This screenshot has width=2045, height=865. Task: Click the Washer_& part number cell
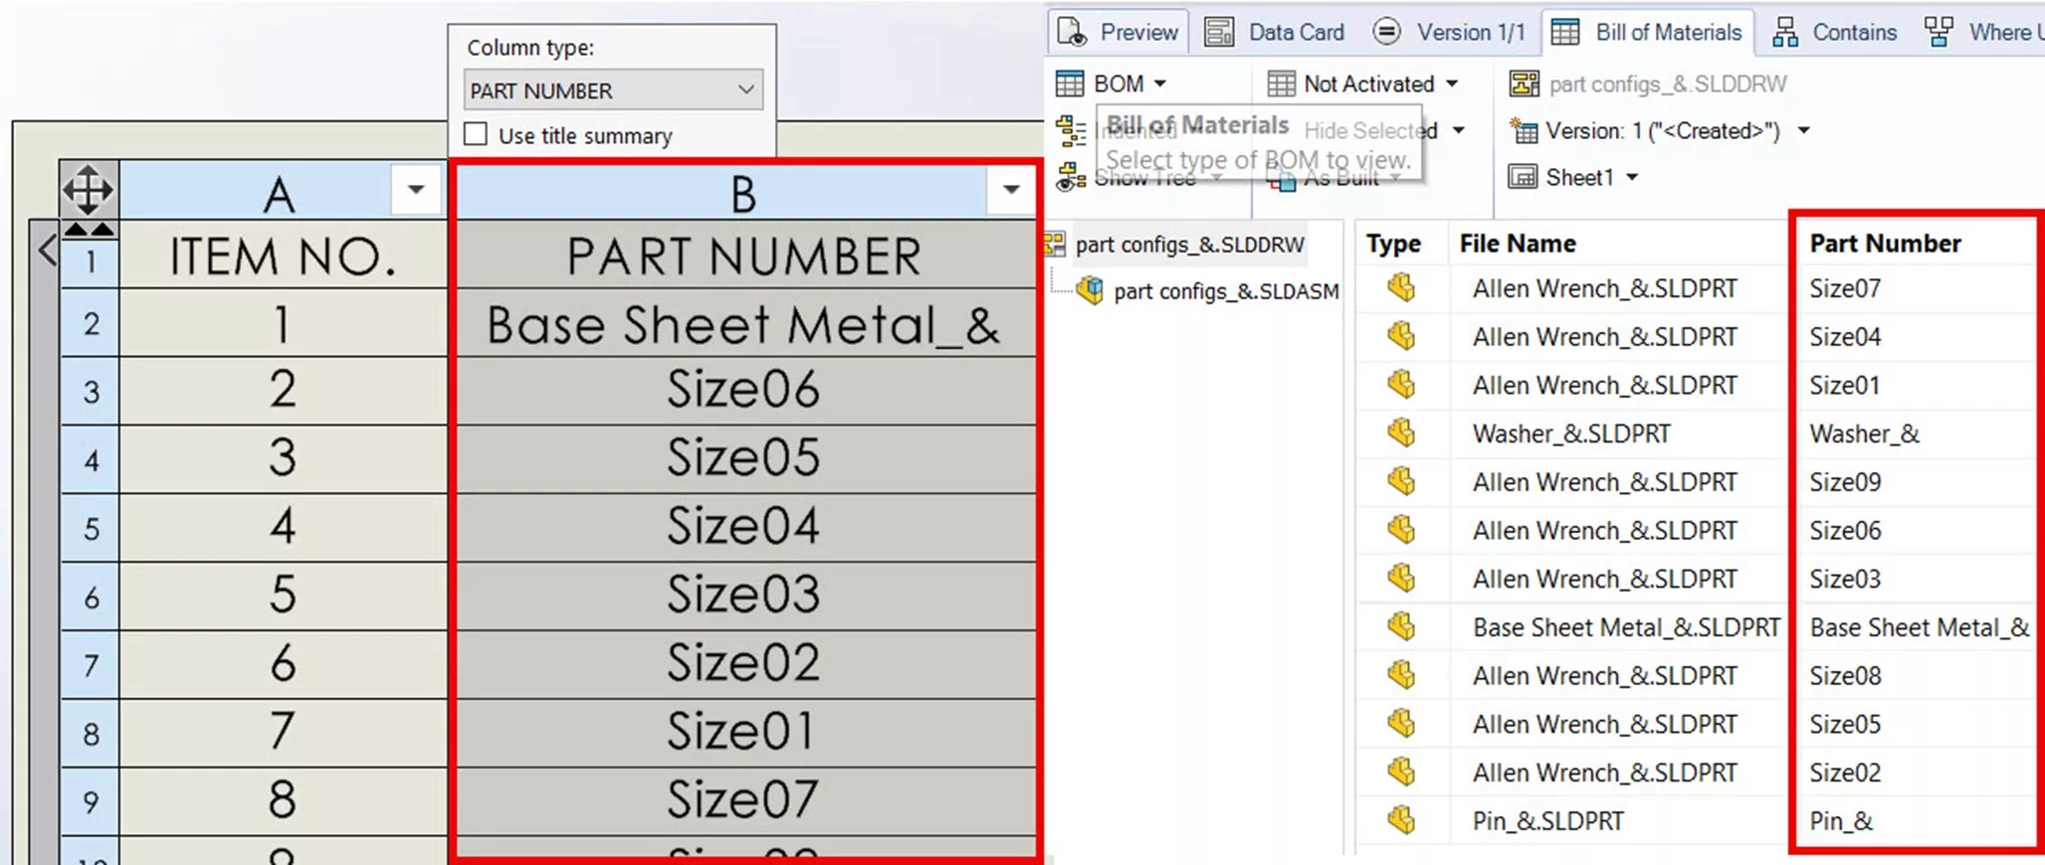1864,433
